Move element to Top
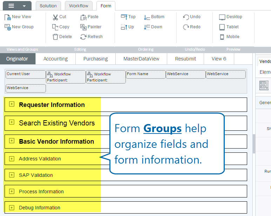 click(x=128, y=17)
